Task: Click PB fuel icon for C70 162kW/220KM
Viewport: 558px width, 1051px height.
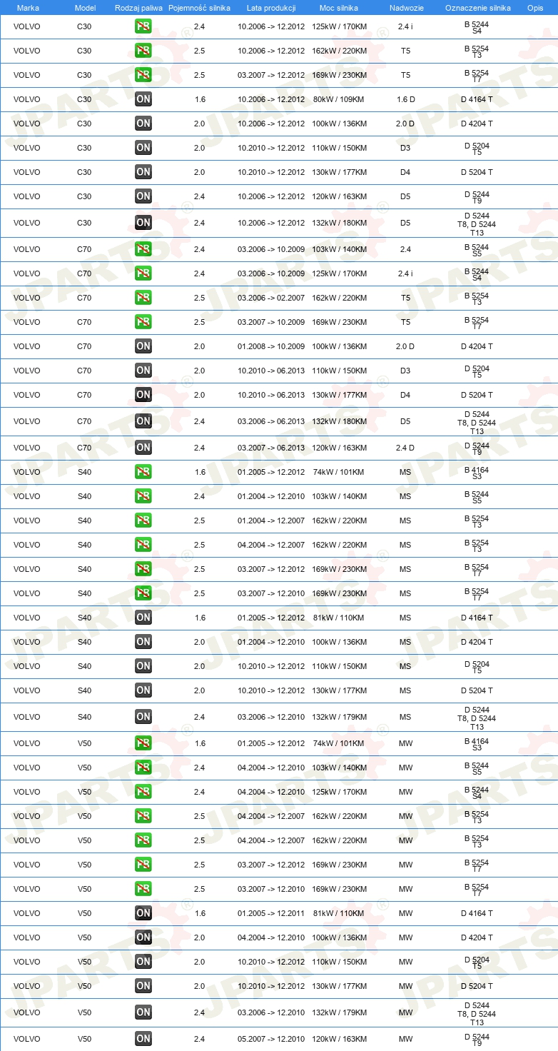Action: tap(143, 298)
